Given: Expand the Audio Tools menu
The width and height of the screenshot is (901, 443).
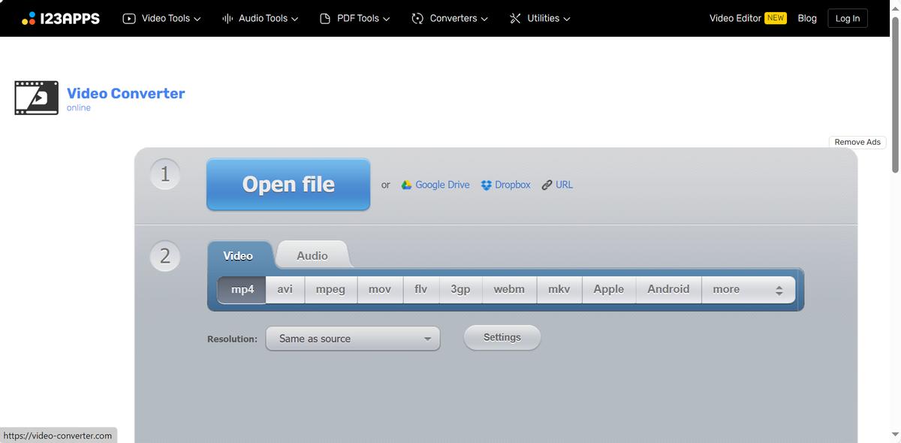Looking at the screenshot, I should point(261,19).
